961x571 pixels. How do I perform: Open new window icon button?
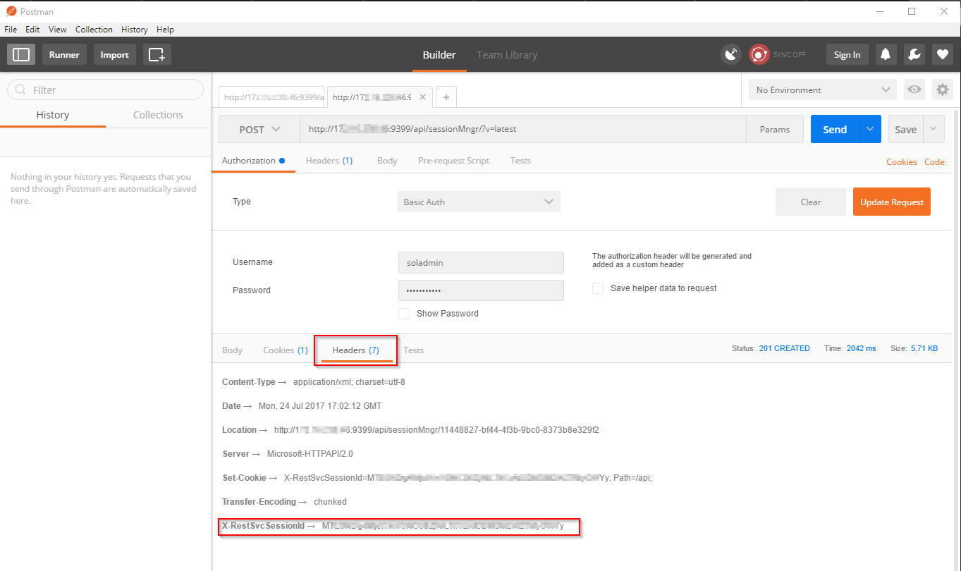point(157,54)
